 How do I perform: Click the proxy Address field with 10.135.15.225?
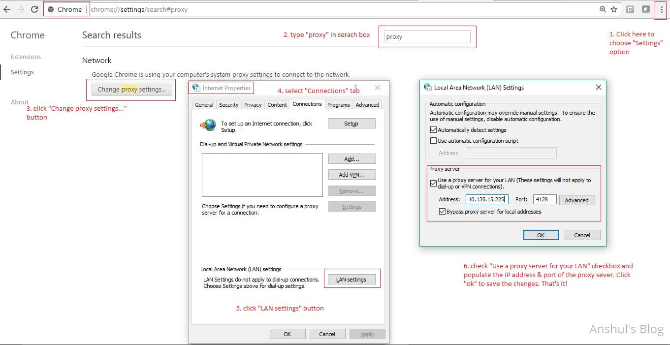point(487,199)
